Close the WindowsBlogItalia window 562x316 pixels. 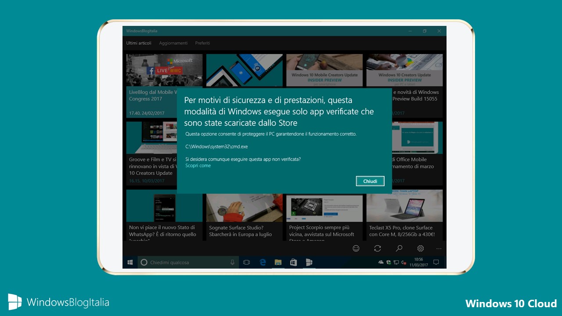tap(439, 31)
